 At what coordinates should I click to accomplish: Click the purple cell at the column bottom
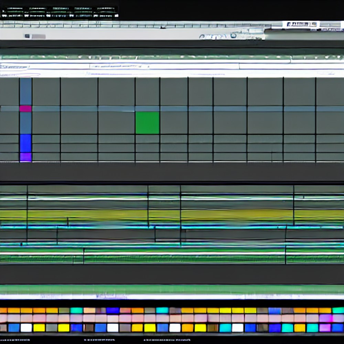click(25, 157)
